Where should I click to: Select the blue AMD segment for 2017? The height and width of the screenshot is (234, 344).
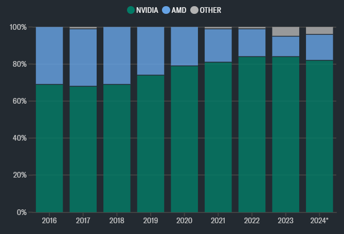coord(83,57)
